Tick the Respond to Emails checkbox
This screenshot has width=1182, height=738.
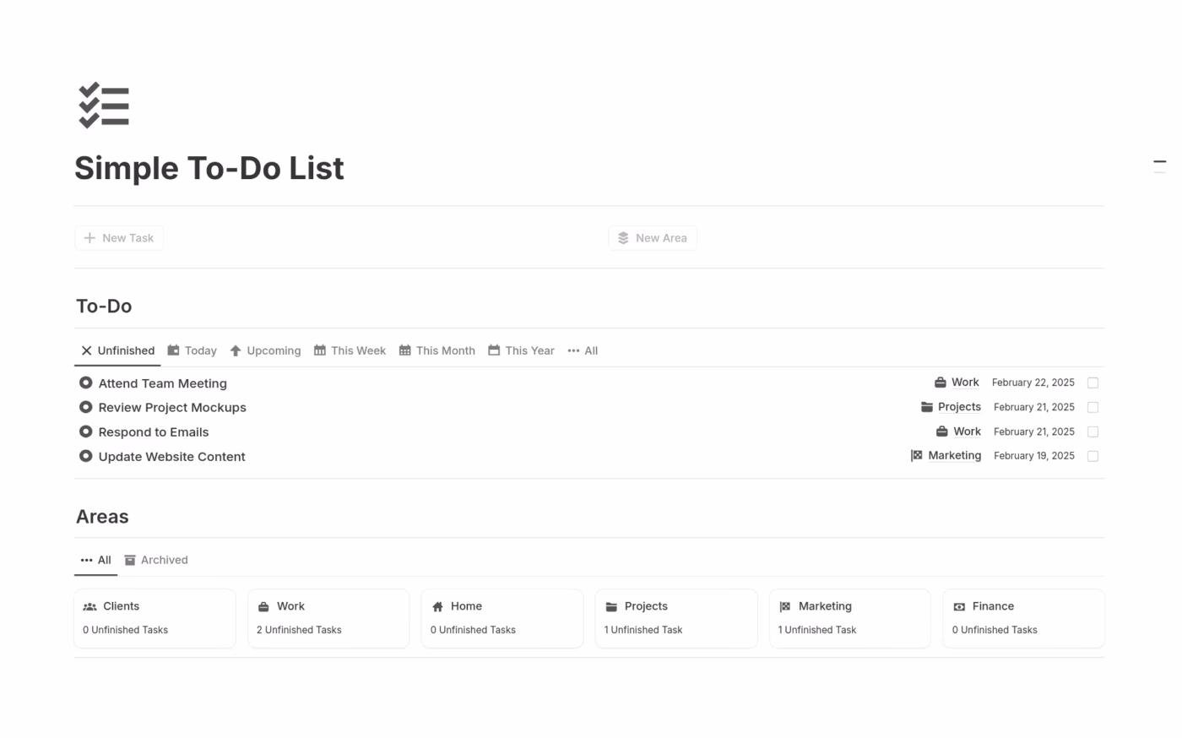click(1093, 431)
